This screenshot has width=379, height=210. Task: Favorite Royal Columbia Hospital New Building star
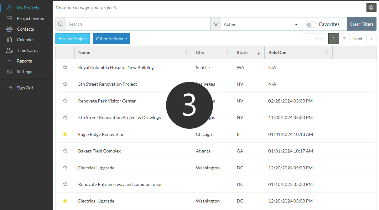coord(65,67)
